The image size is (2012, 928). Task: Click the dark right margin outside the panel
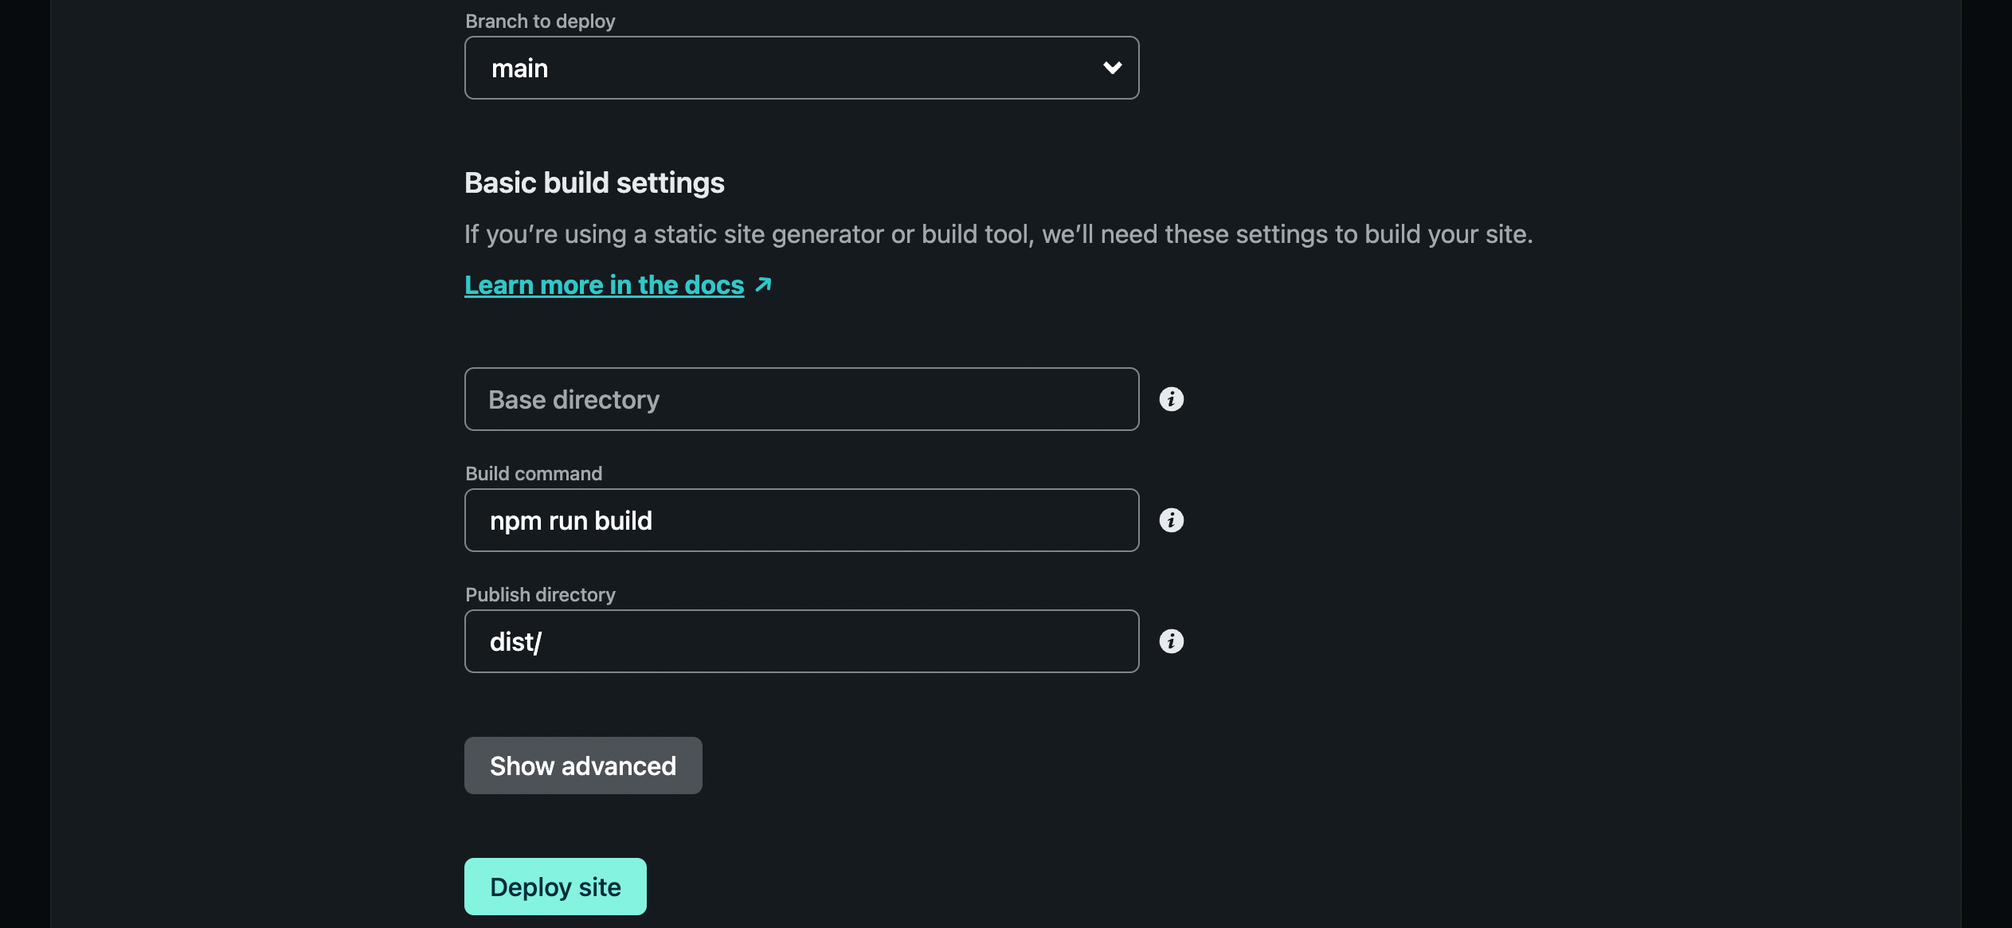pos(1987,462)
